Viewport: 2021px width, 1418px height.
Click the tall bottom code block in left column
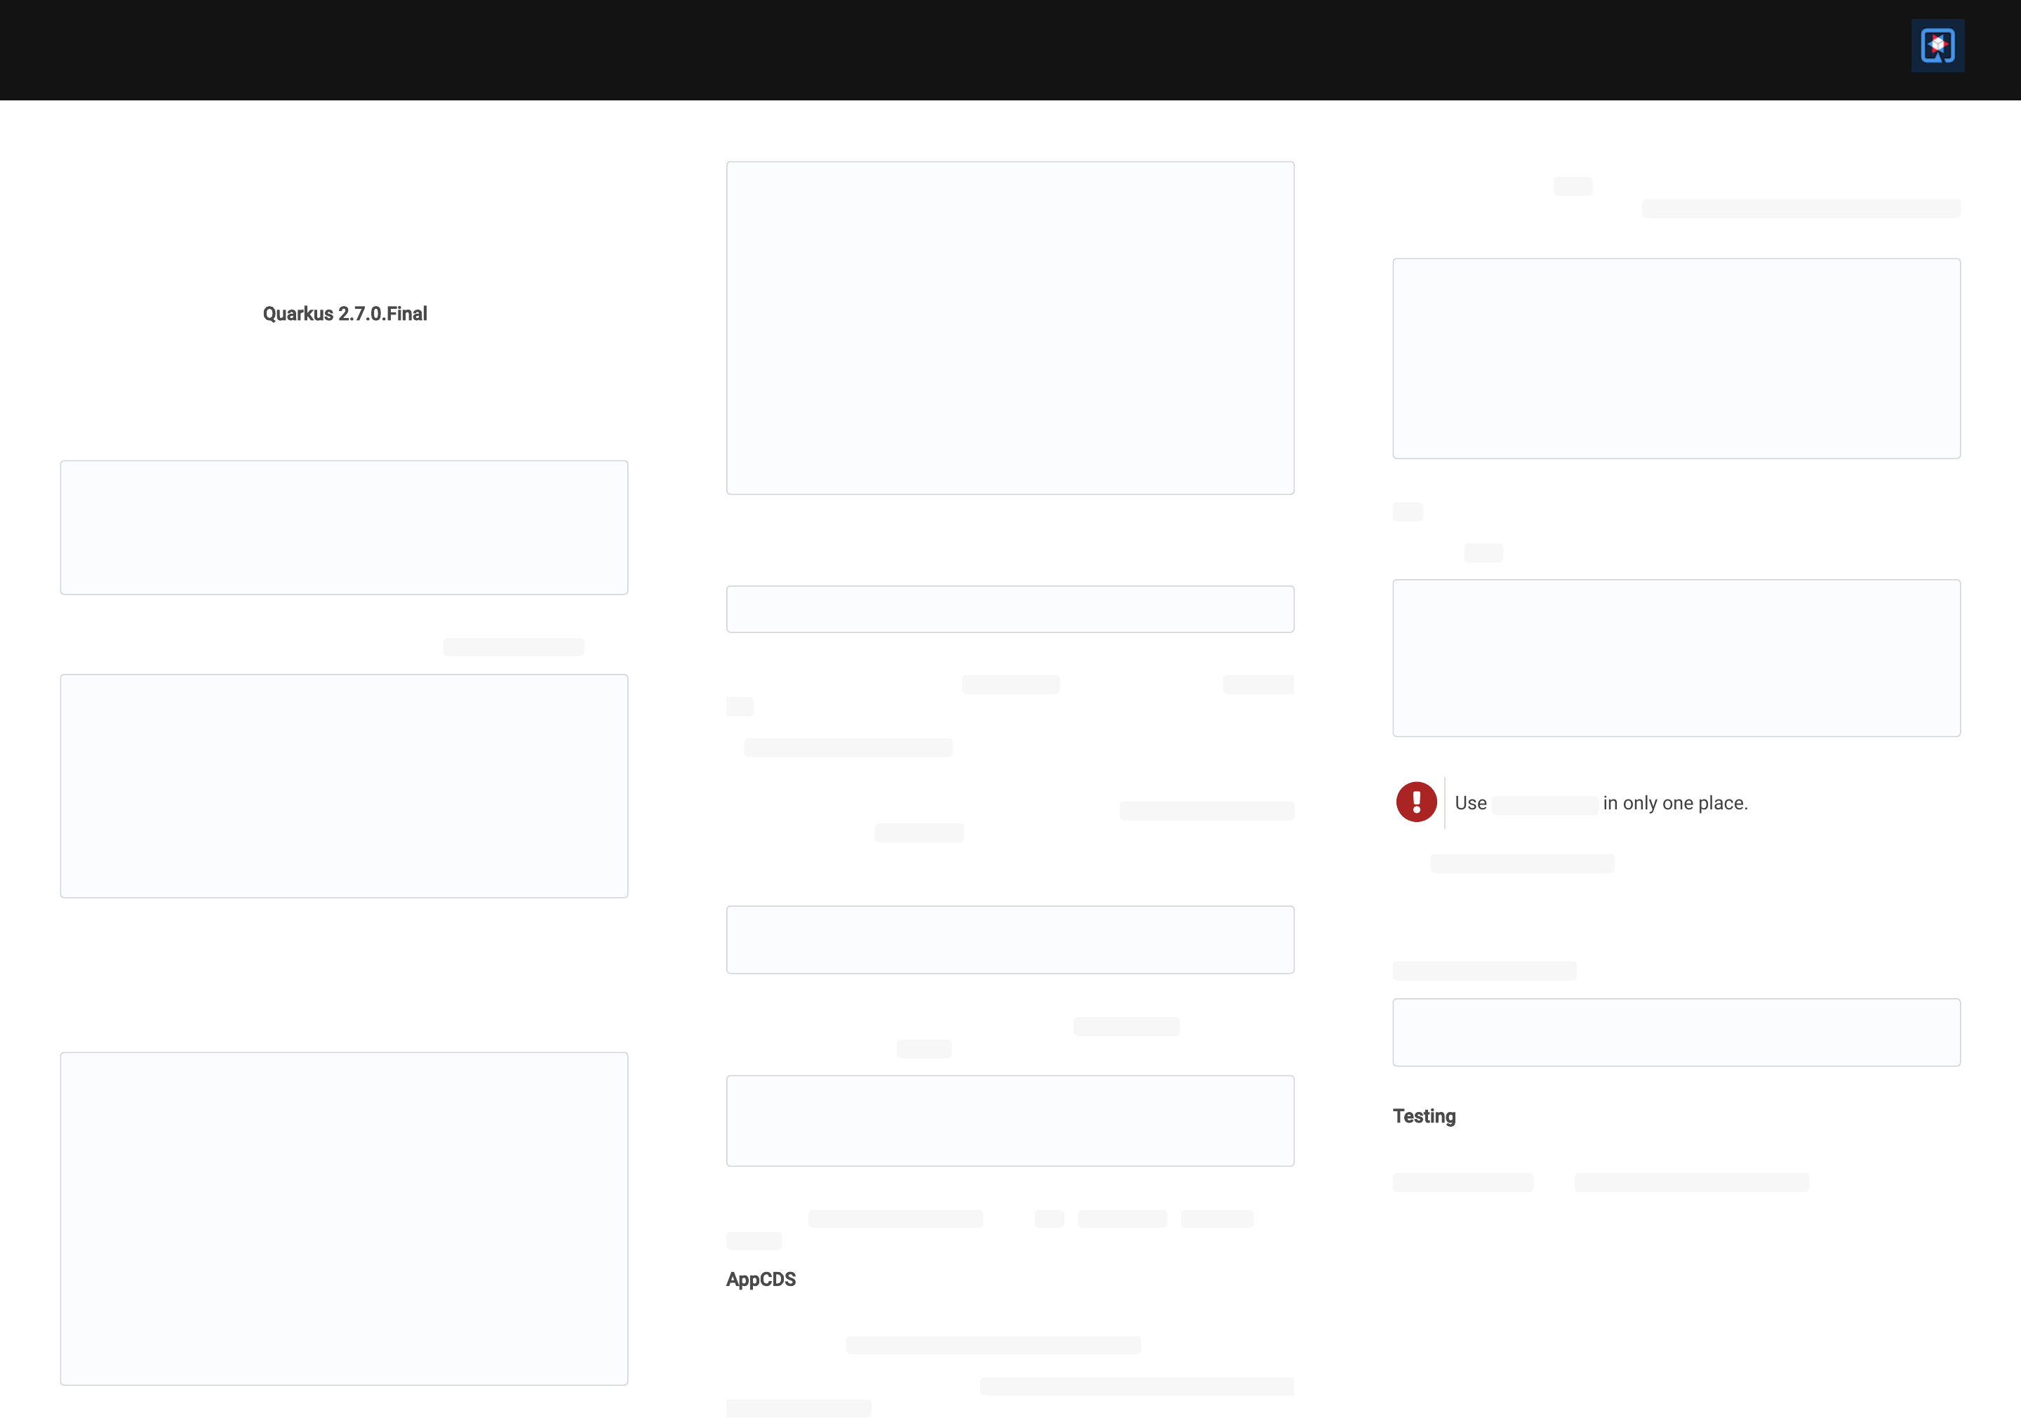tap(344, 1218)
